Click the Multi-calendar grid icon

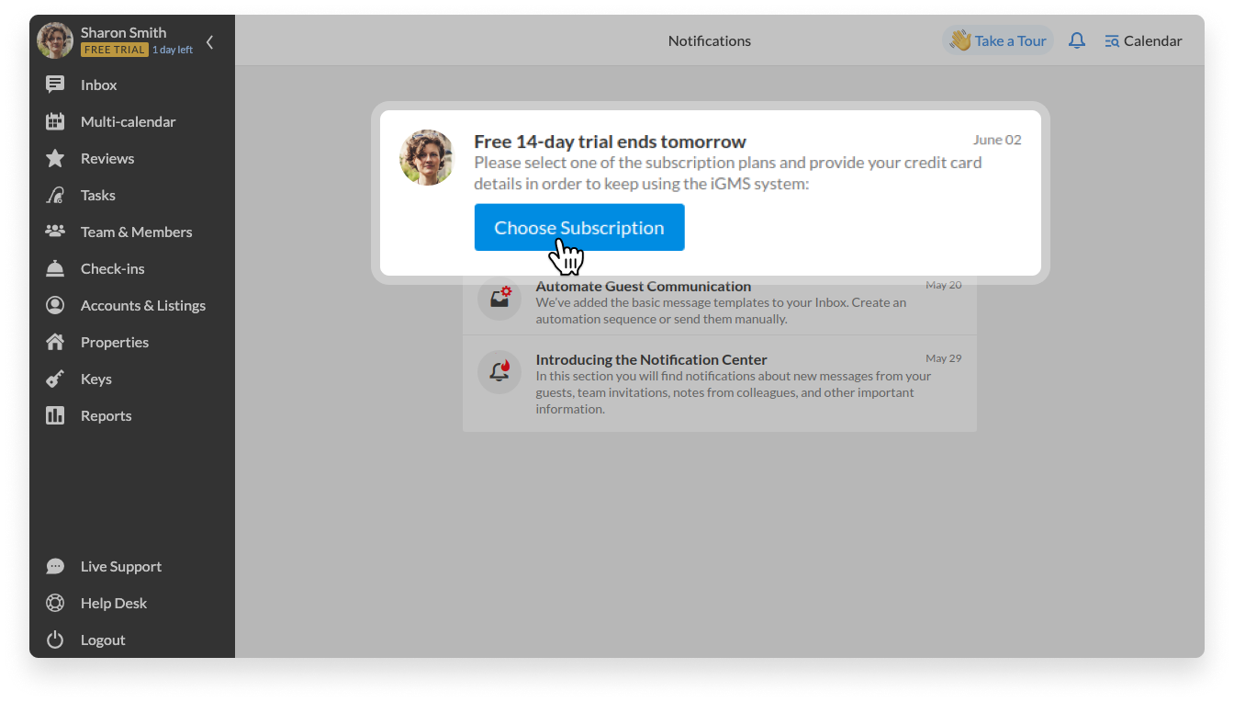55,121
